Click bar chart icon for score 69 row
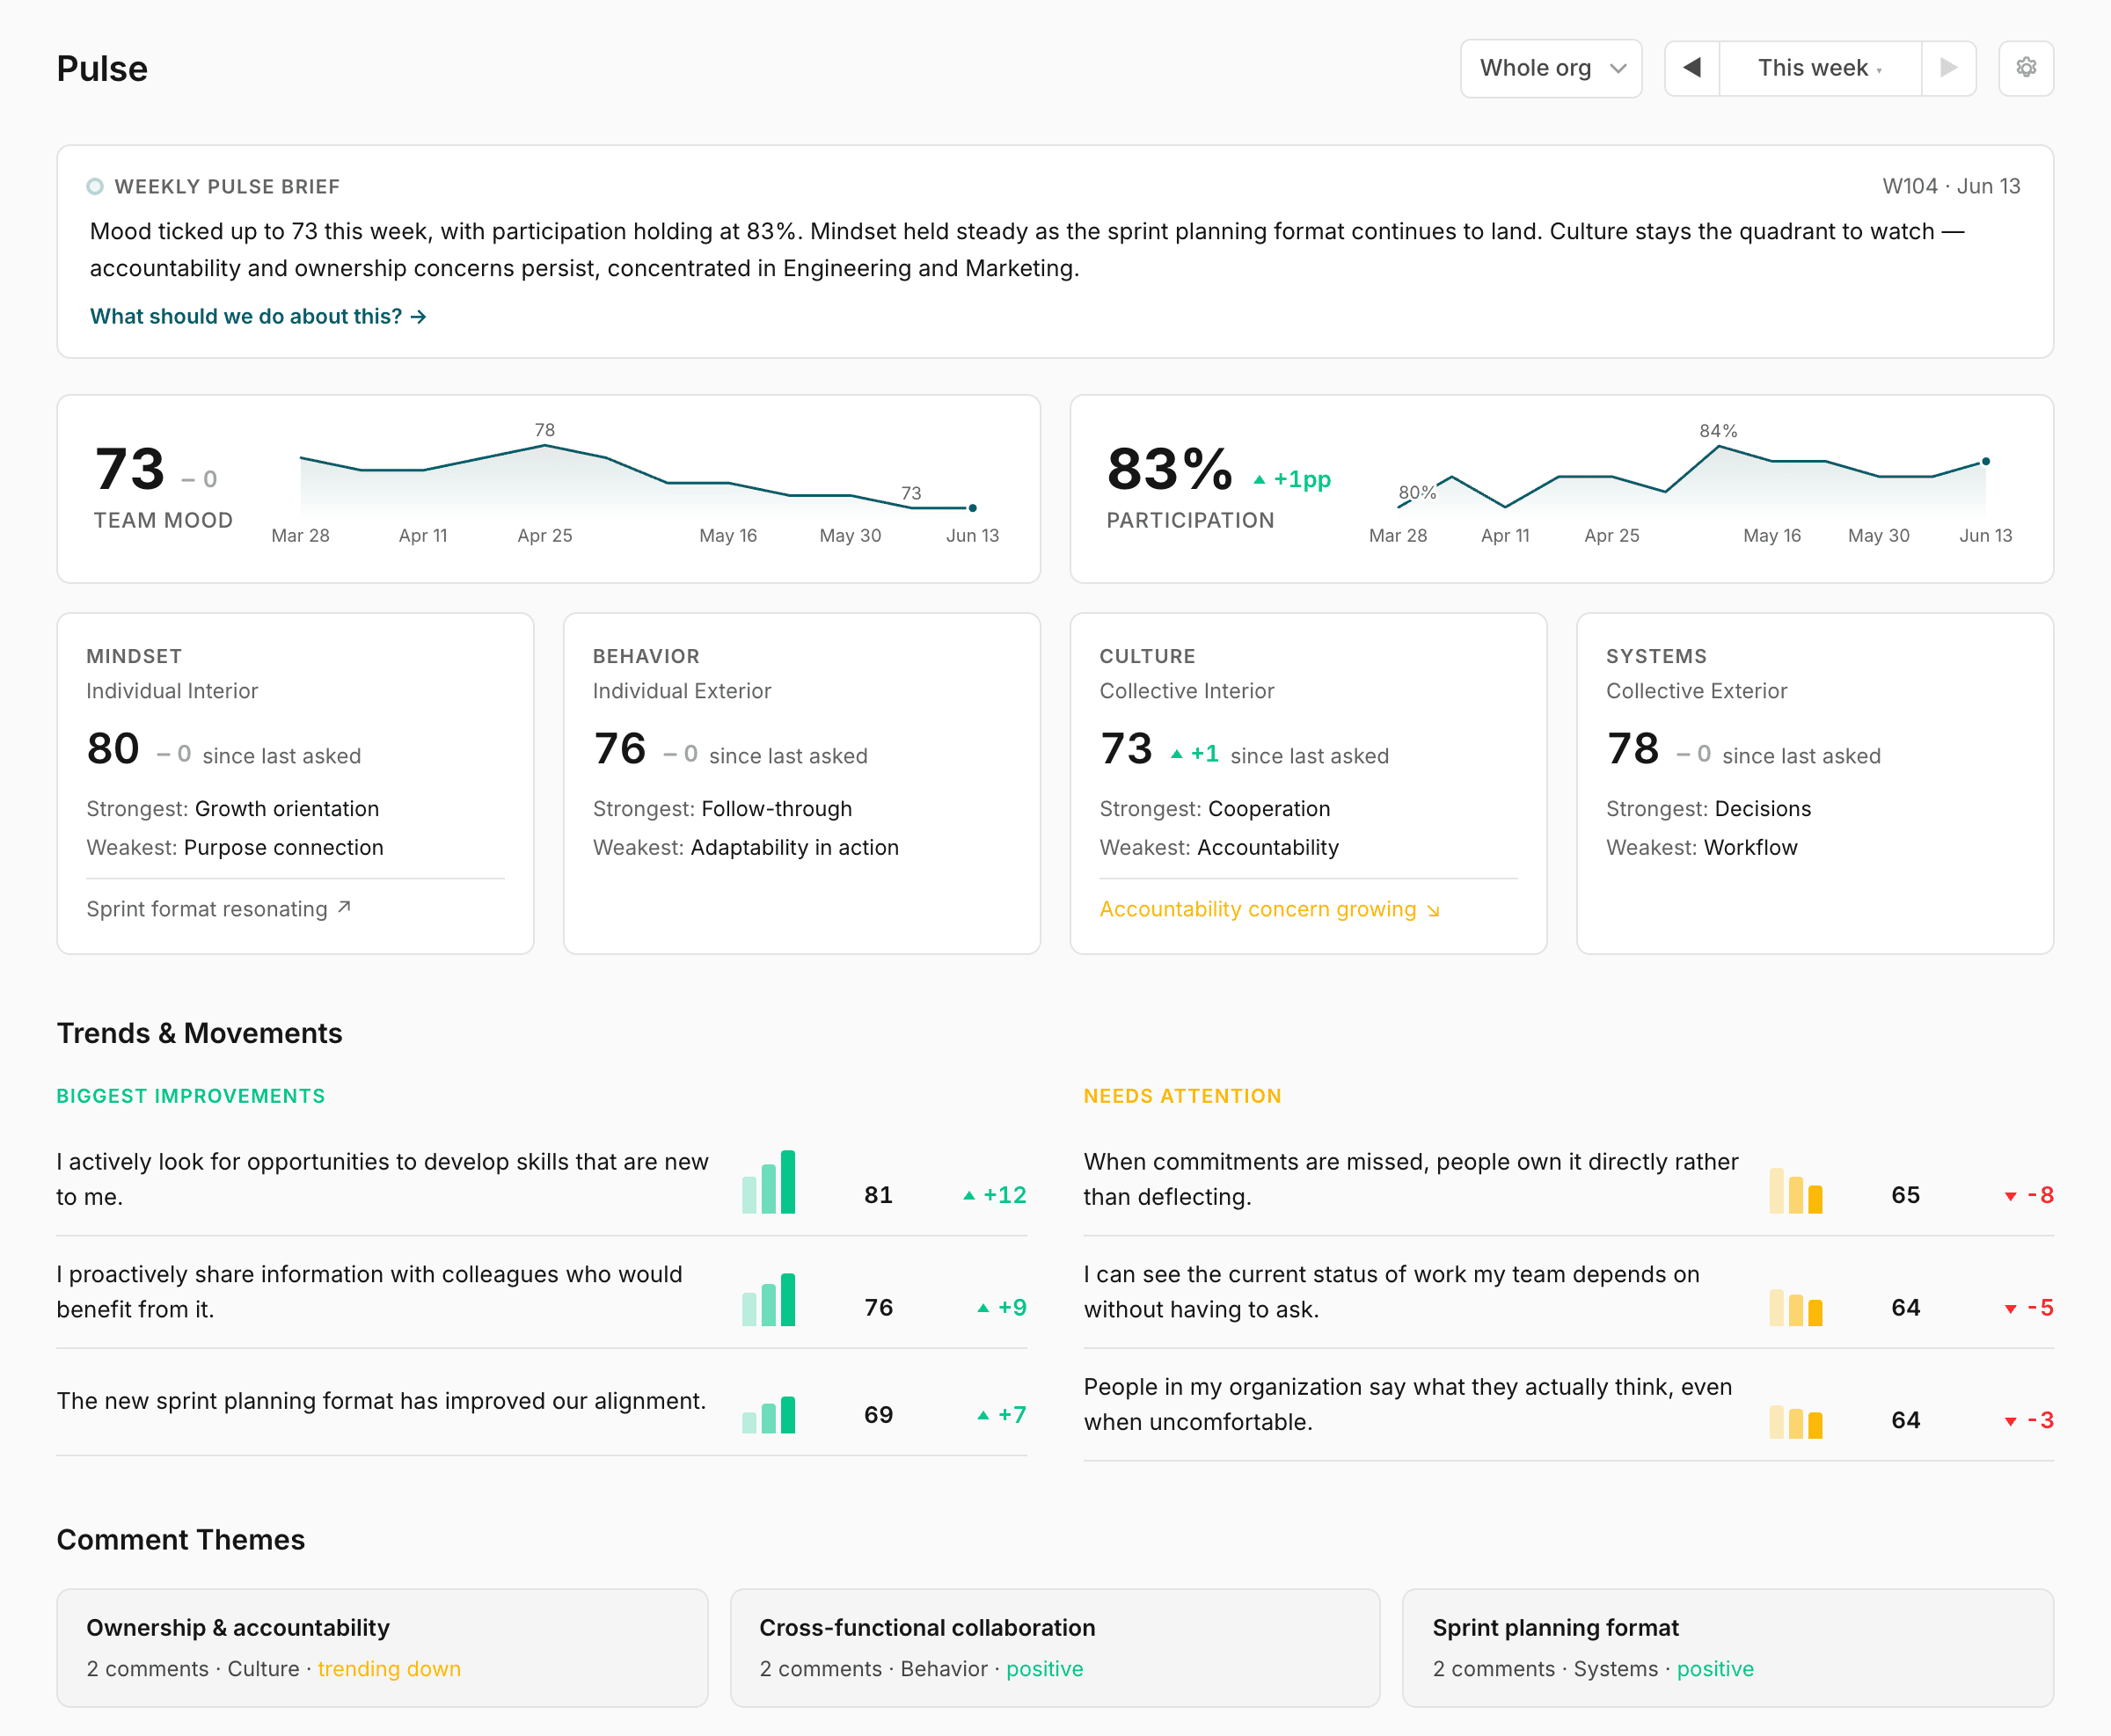The width and height of the screenshot is (2111, 1736). (768, 1414)
